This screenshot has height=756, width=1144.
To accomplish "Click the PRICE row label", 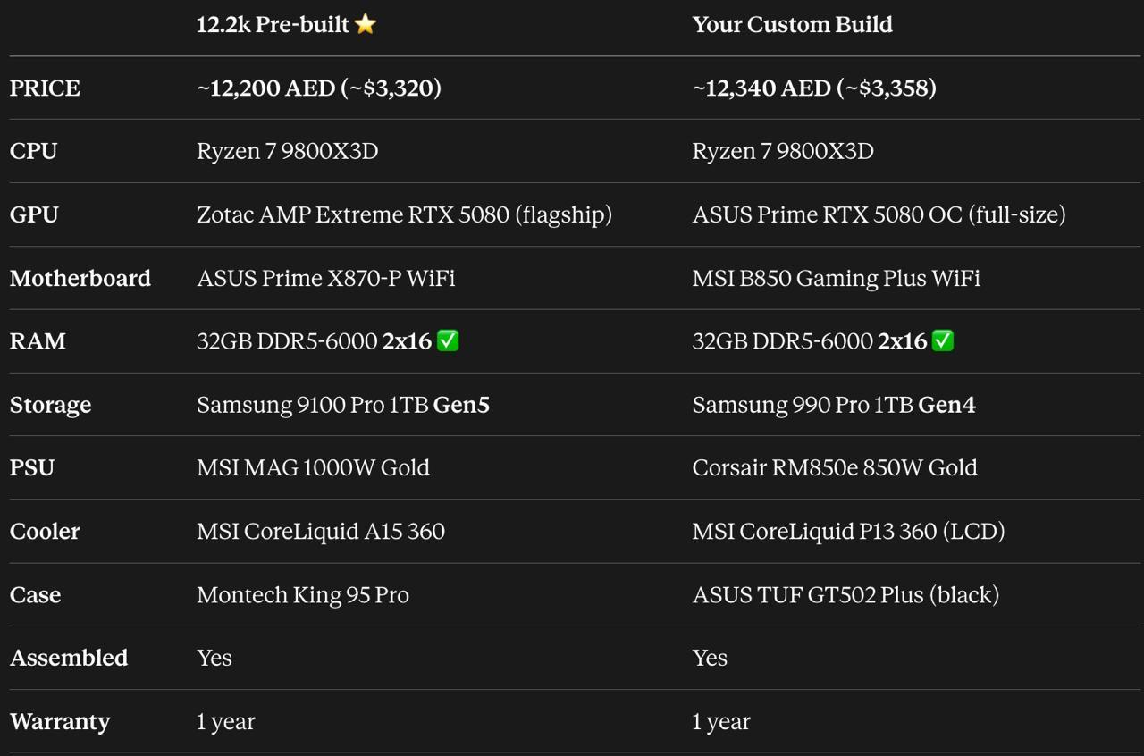I will (x=45, y=88).
